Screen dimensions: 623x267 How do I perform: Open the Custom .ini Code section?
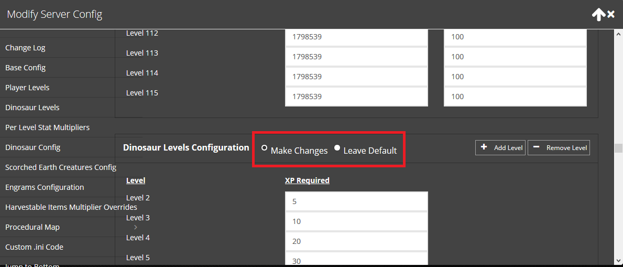(34, 247)
